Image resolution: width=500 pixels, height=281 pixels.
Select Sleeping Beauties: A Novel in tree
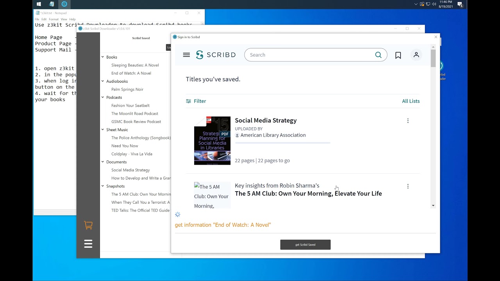coord(135,65)
